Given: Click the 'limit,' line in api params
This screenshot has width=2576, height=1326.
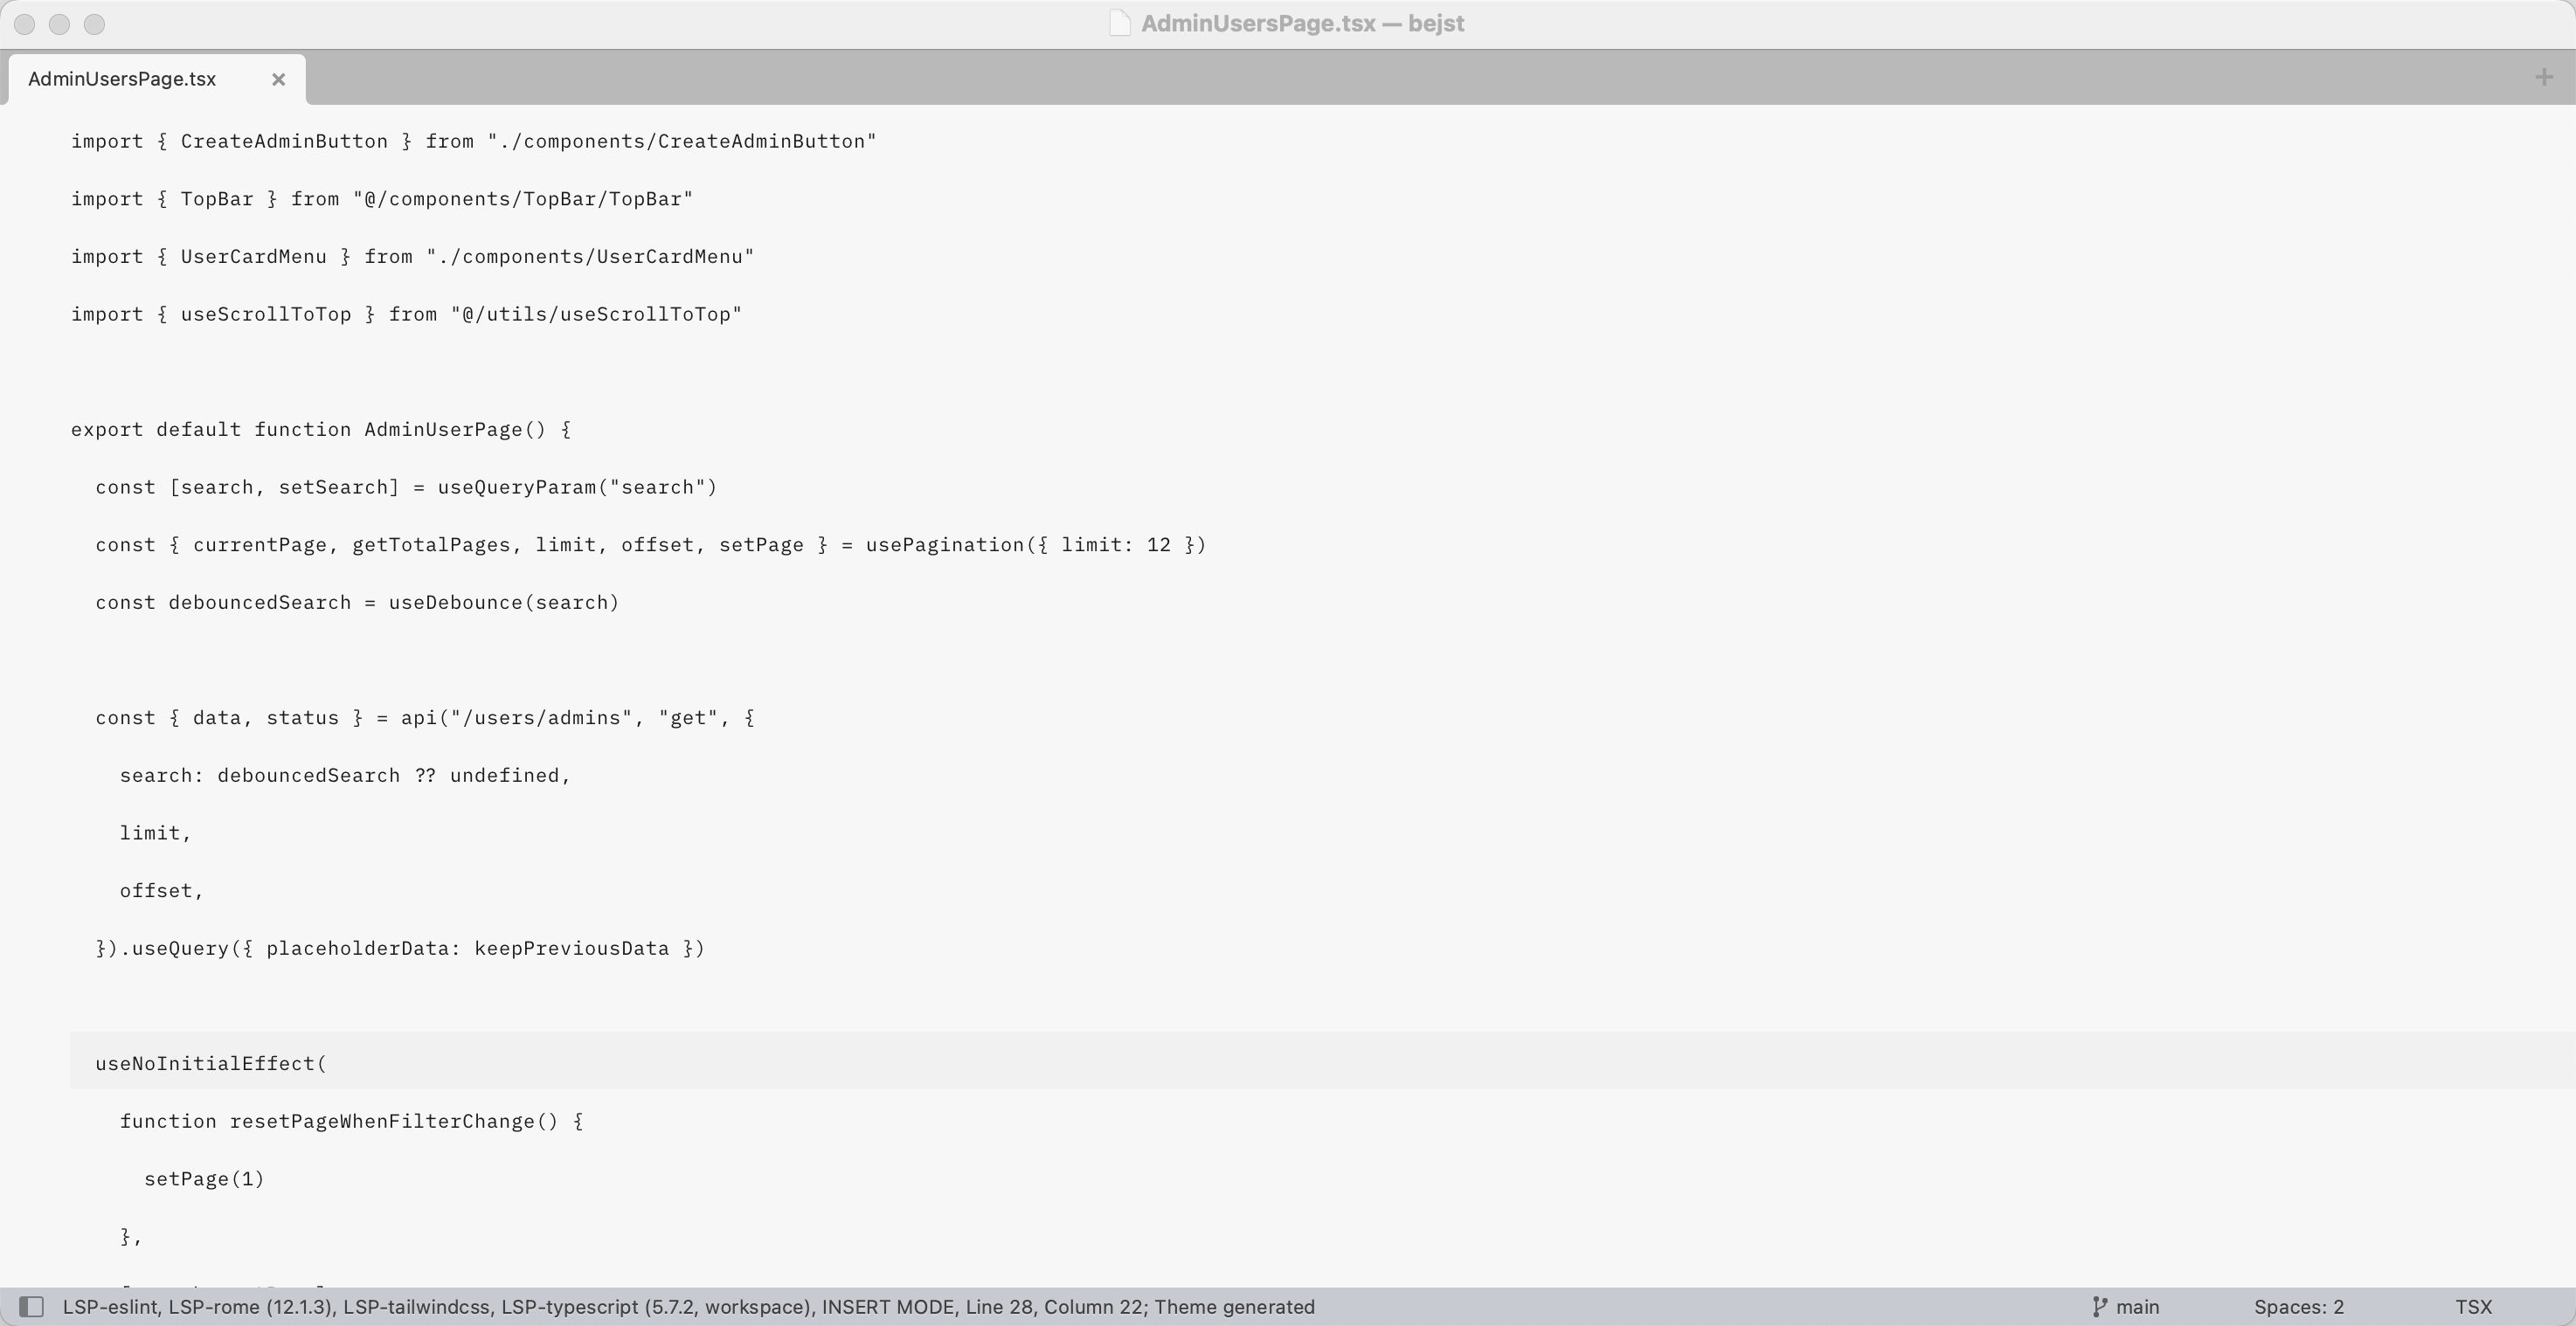Looking at the screenshot, I should pos(155,833).
